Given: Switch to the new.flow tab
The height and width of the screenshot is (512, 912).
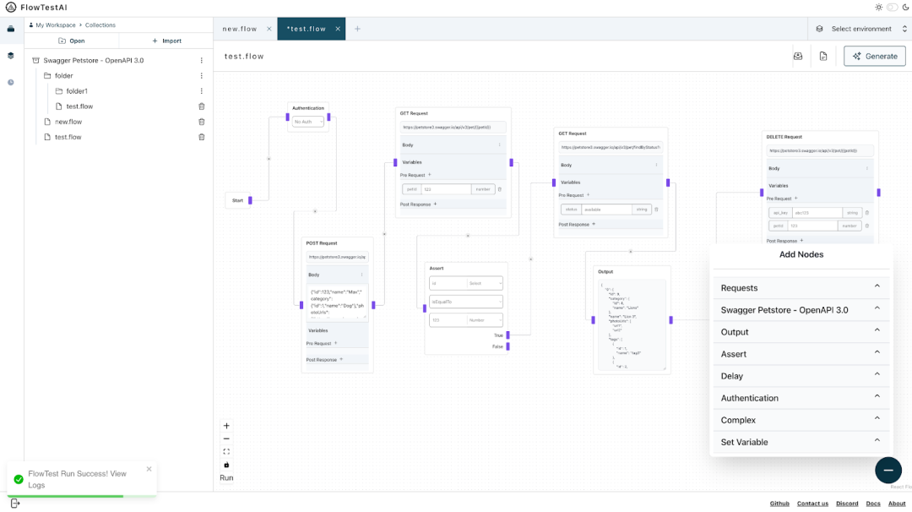Looking at the screenshot, I should tap(240, 29).
